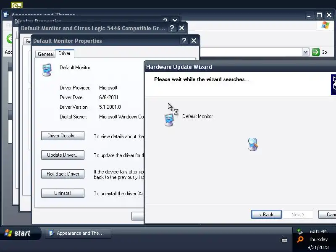Select the Driver tab

point(65,53)
